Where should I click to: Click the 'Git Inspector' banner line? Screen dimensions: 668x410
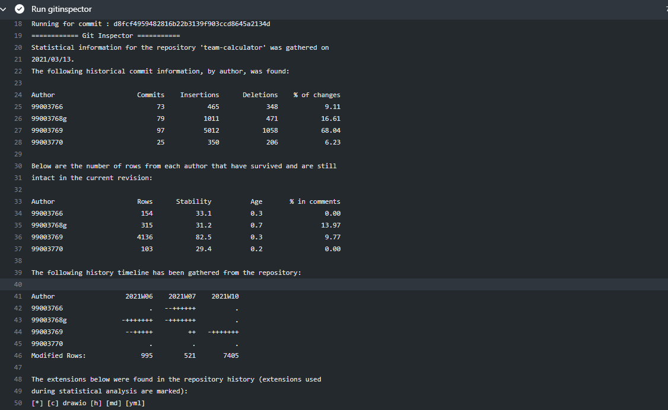click(106, 36)
